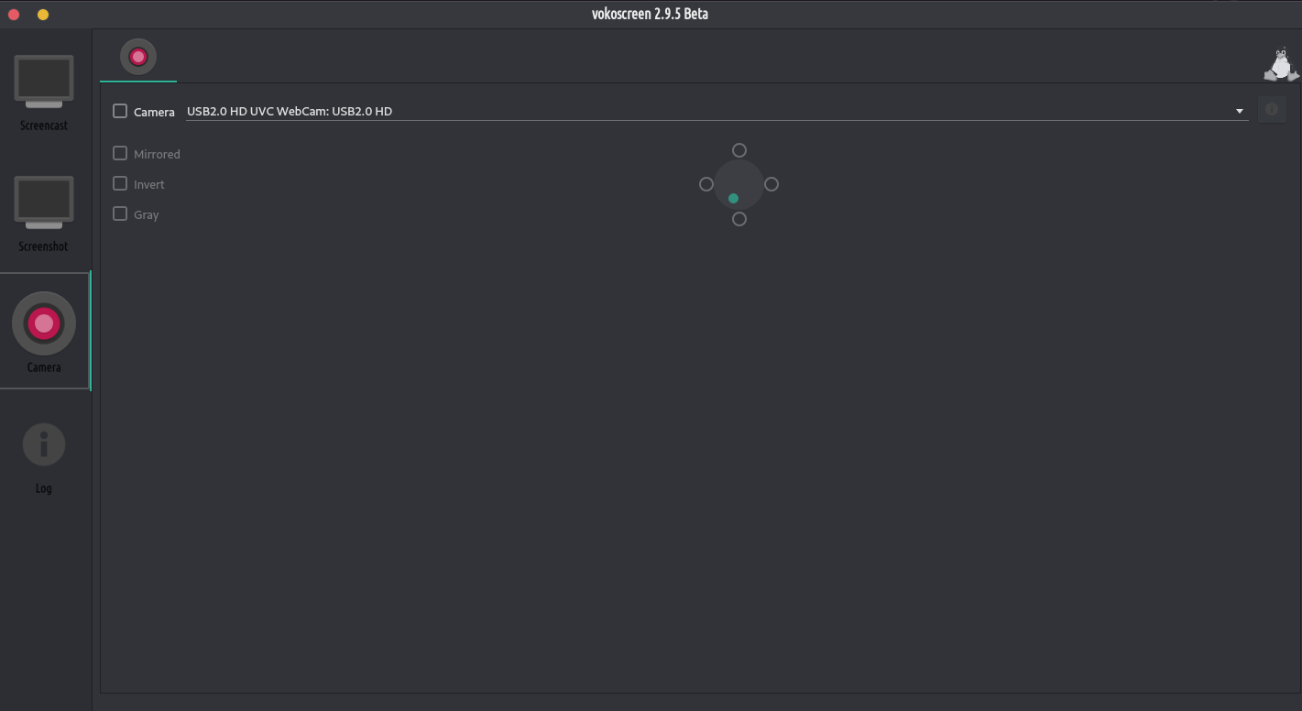This screenshot has width=1302, height=711.
Task: Click the penguin icon in top-right corner
Action: 1280,64
